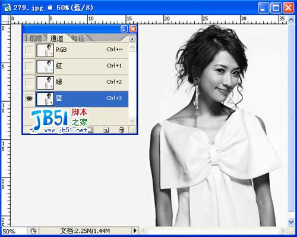Minimize the channels palette
This screenshot has height=237, width=297.
[x=124, y=29]
